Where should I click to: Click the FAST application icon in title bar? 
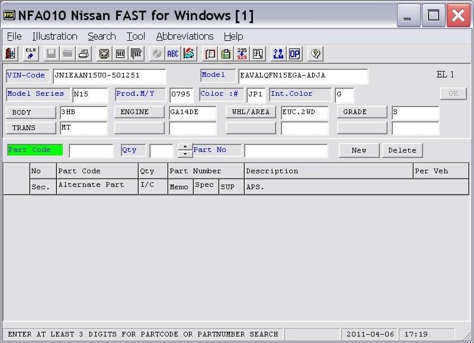coord(9,15)
